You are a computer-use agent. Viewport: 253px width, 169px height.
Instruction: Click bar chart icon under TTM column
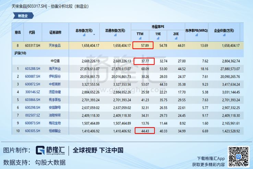(140, 38)
